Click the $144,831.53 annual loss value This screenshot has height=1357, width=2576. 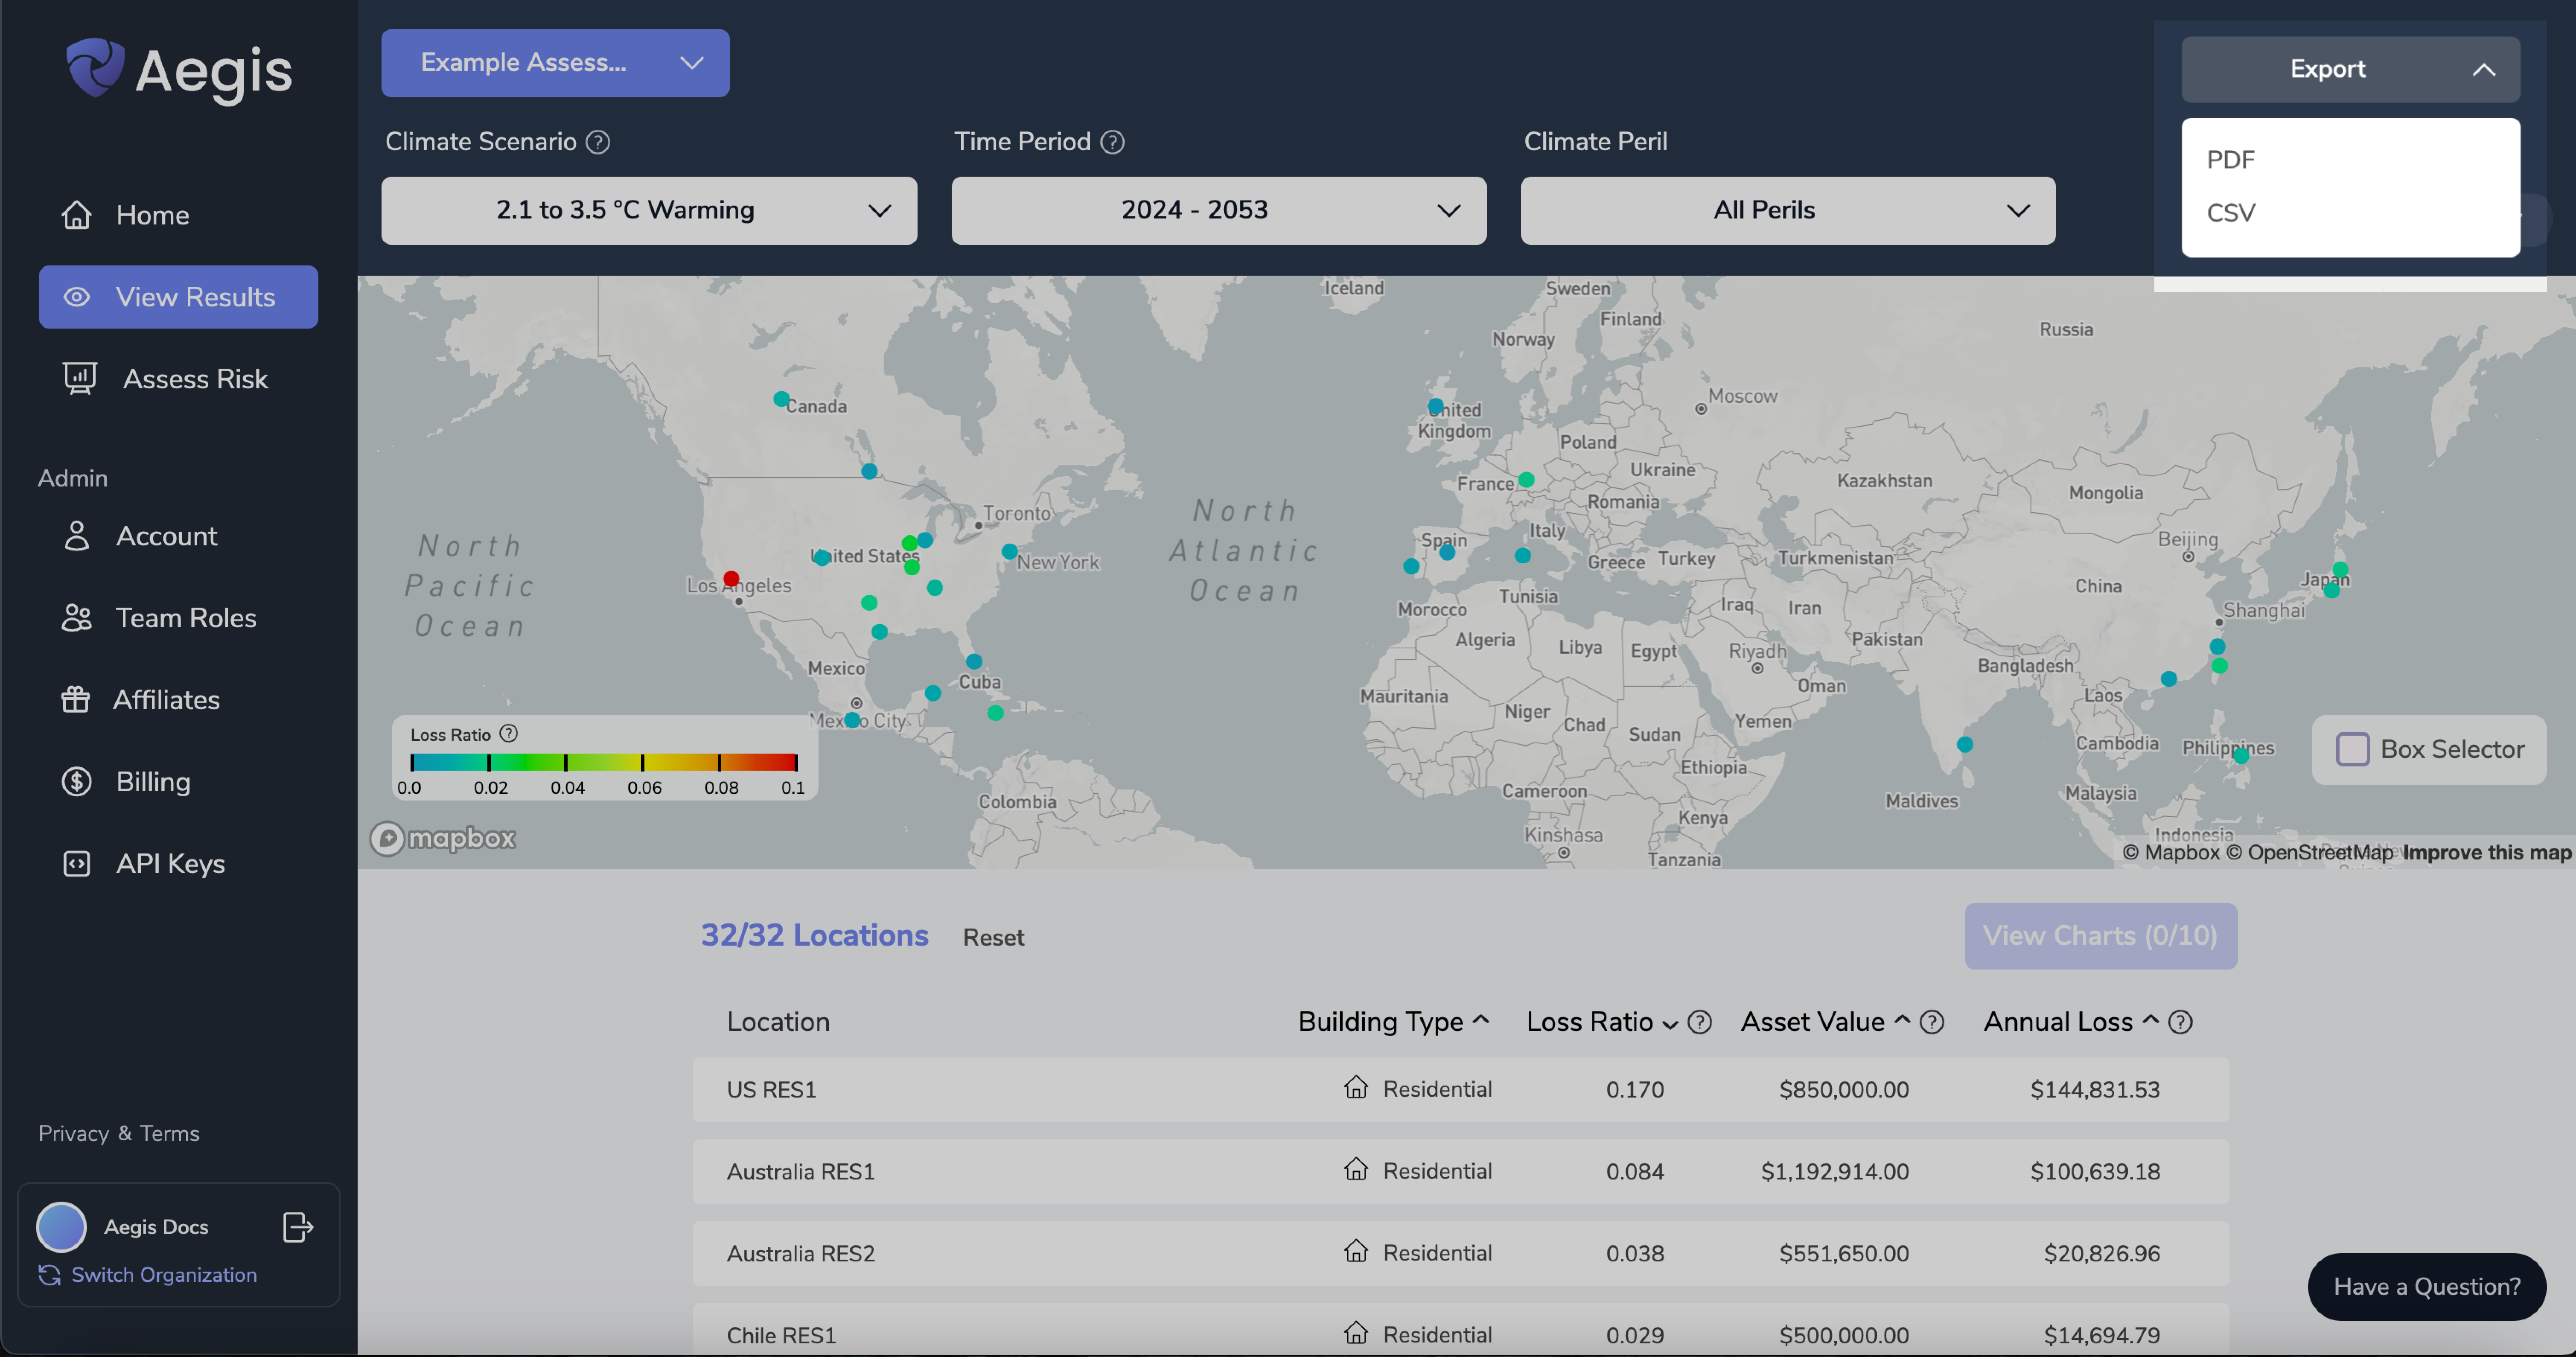pos(2095,1090)
